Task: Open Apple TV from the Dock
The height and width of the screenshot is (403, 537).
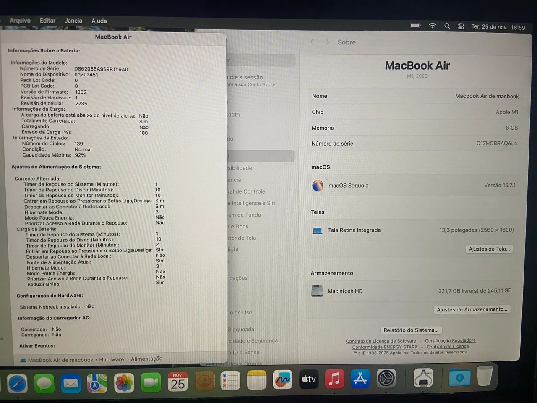Action: pyautogui.click(x=309, y=379)
